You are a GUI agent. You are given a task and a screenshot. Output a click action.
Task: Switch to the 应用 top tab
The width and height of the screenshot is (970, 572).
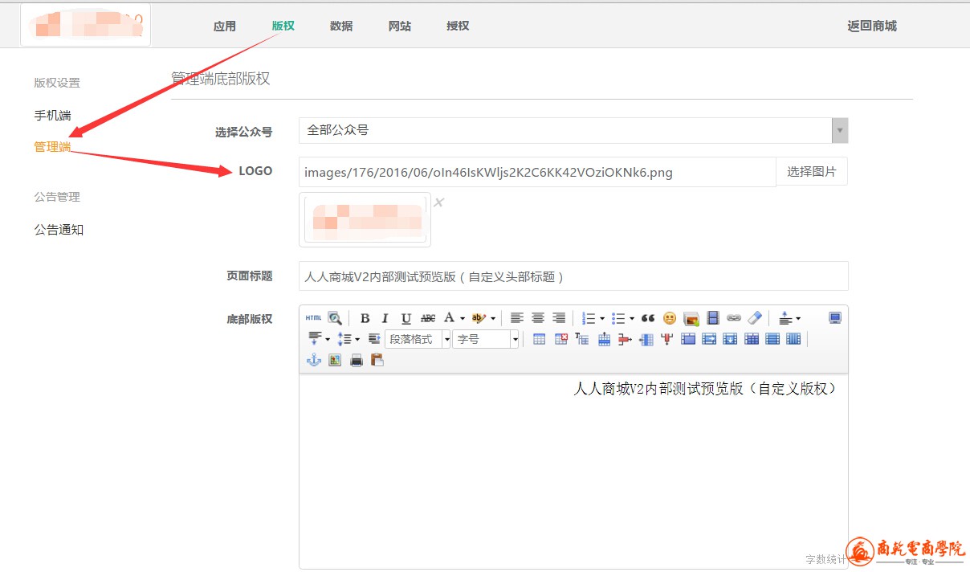tap(225, 26)
